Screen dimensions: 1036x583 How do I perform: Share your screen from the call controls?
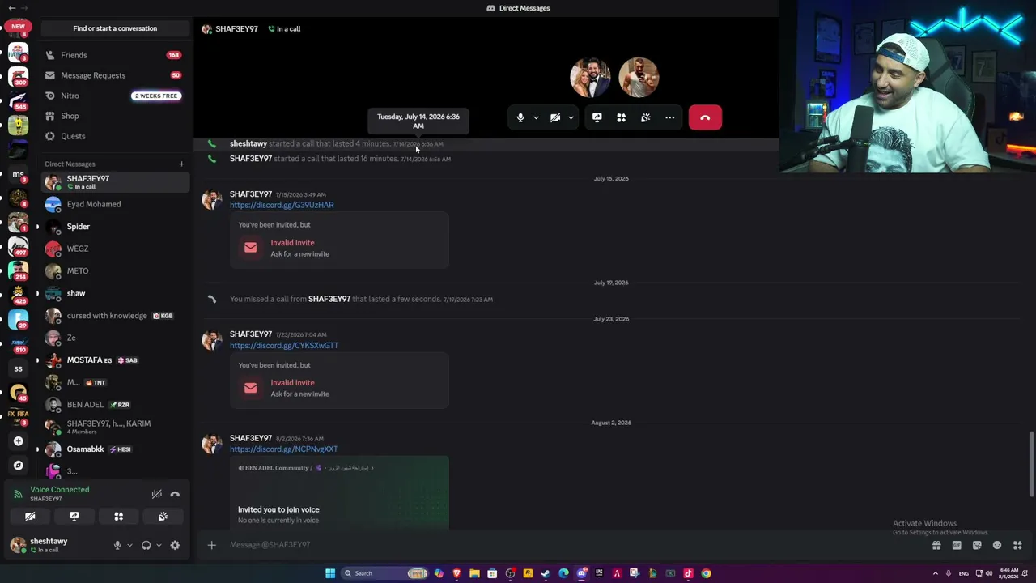[597, 117]
